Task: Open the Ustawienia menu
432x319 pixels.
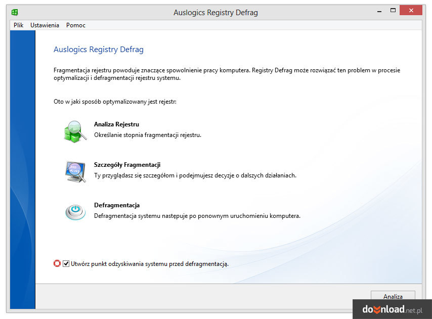Action: 45,25
